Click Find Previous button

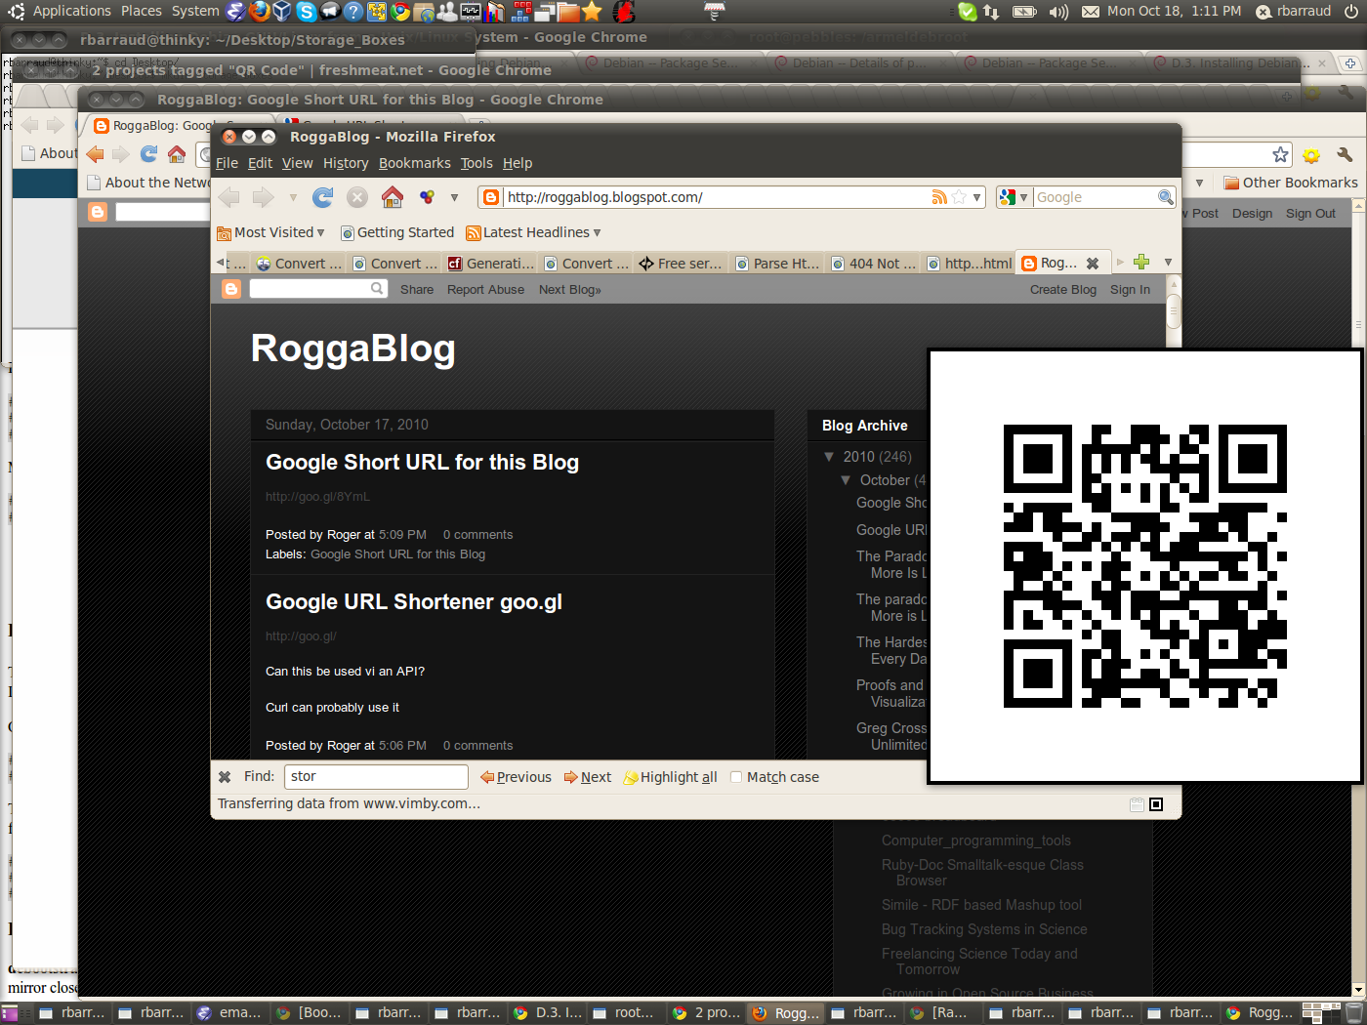pos(516,777)
